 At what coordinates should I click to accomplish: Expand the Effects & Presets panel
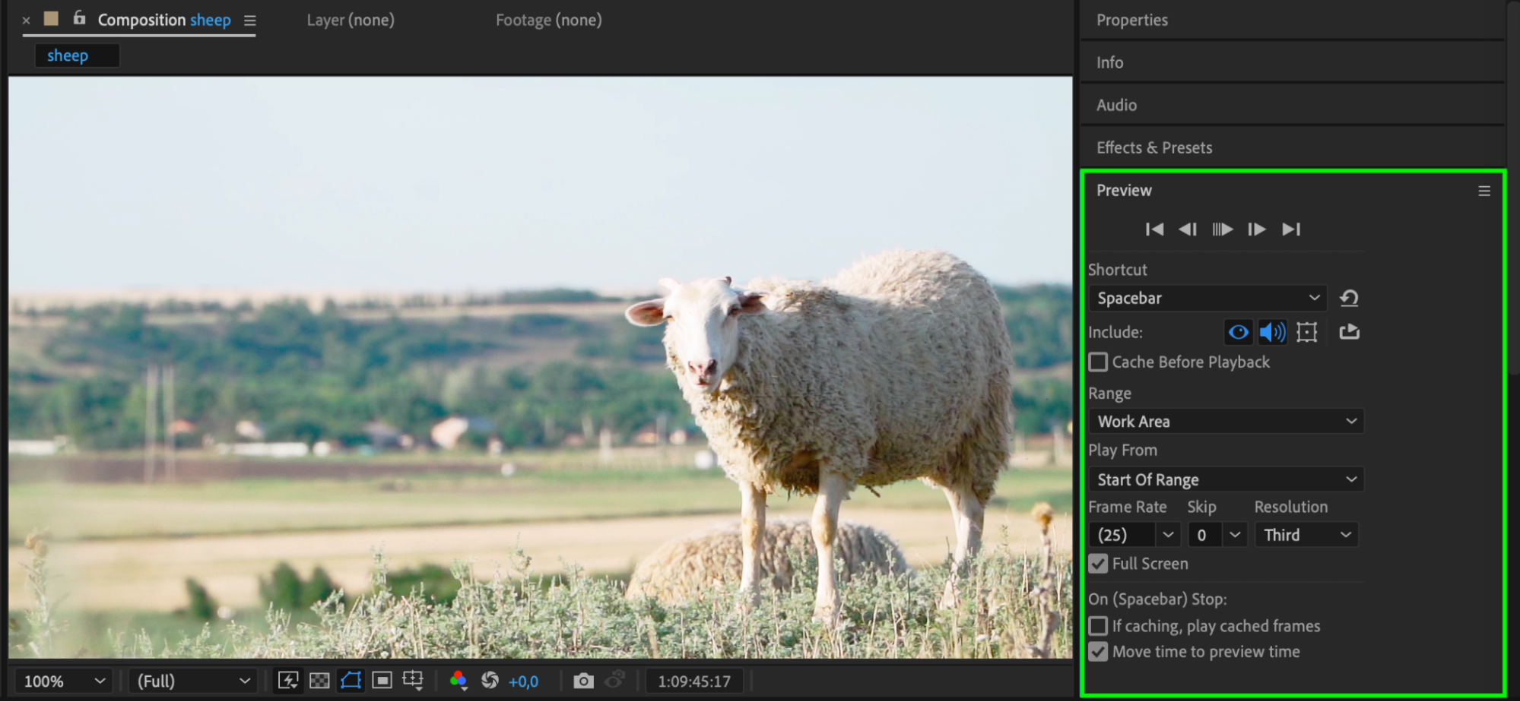[1154, 147]
